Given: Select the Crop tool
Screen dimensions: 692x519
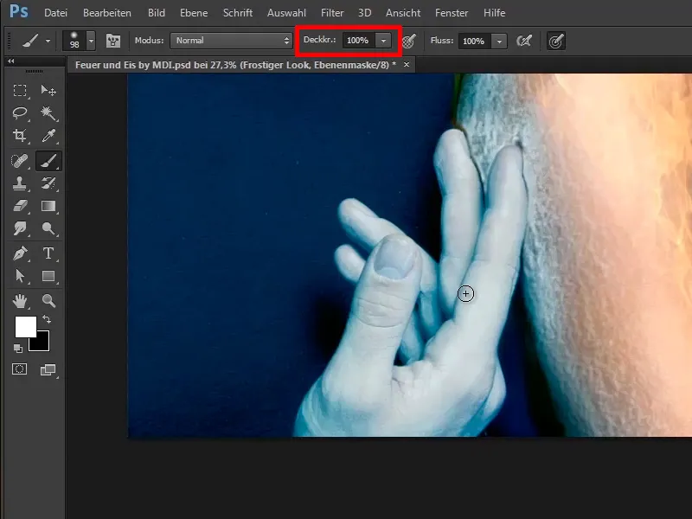Looking at the screenshot, I should point(19,136).
